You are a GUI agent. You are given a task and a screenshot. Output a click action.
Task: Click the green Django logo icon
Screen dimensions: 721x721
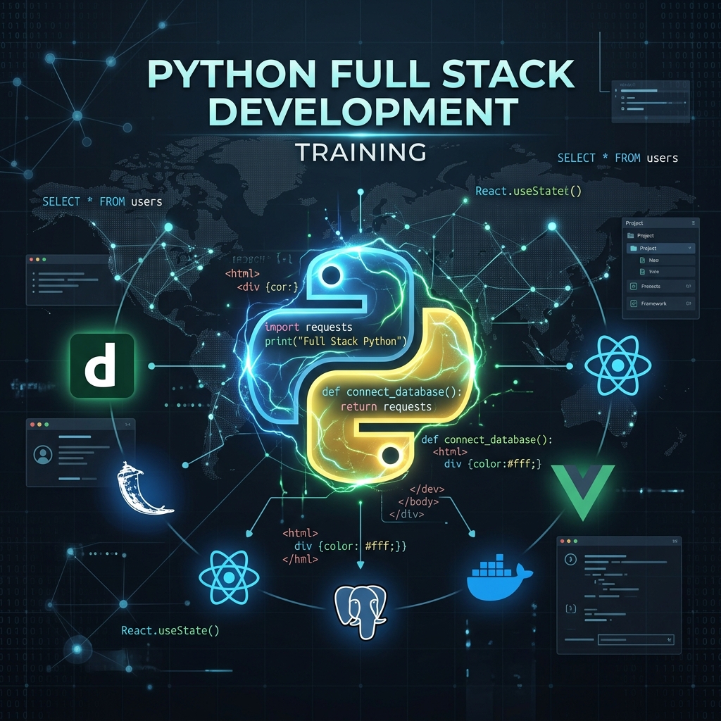102,365
